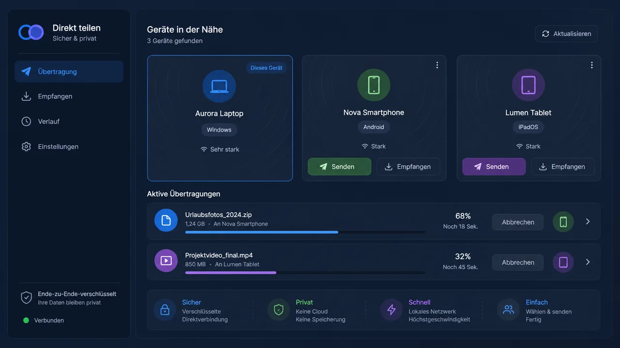Expand the Projektvideo_final.mp4 transfer chevron
This screenshot has height=348, width=620.
(x=588, y=262)
